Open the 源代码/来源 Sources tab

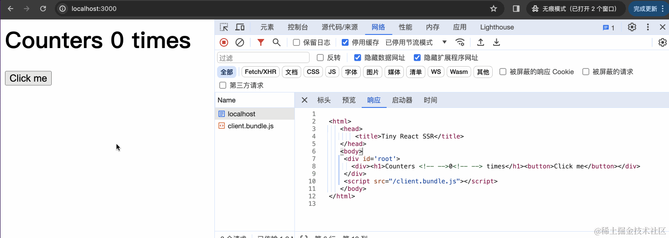click(x=339, y=27)
